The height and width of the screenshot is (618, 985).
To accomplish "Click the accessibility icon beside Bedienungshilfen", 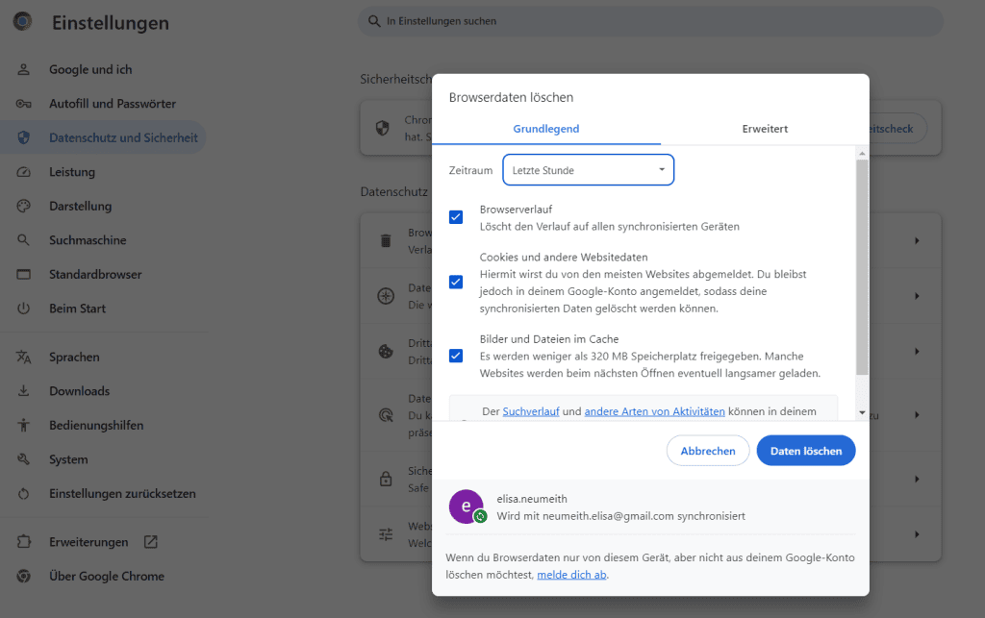I will [24, 426].
